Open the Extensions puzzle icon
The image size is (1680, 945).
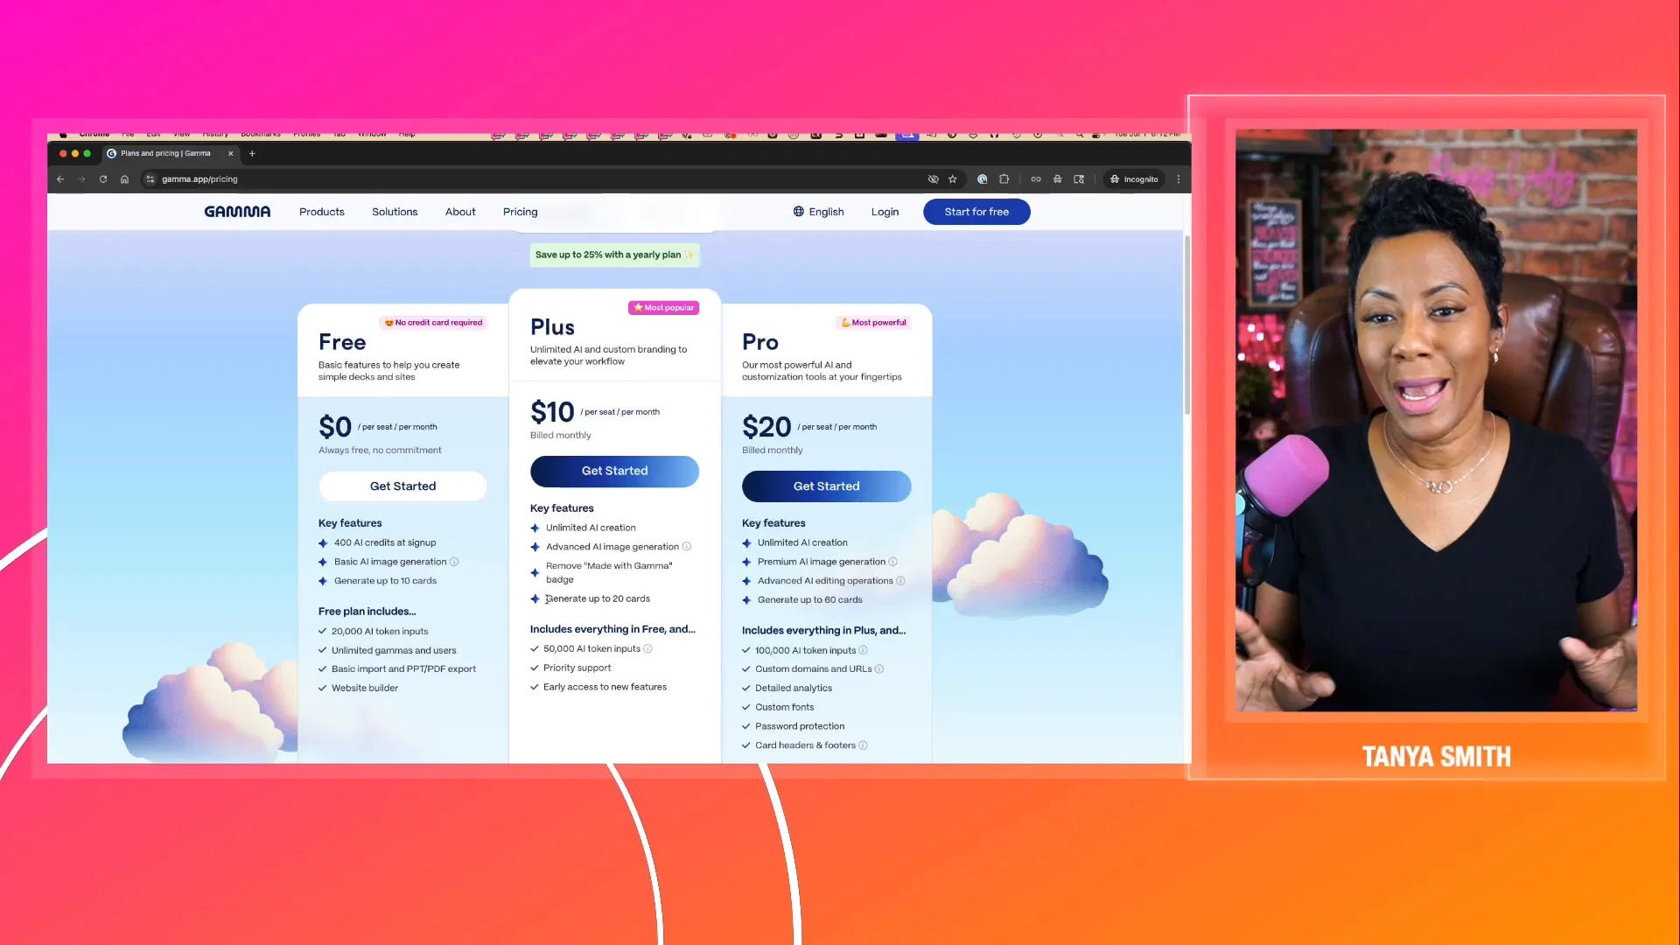(x=1004, y=179)
